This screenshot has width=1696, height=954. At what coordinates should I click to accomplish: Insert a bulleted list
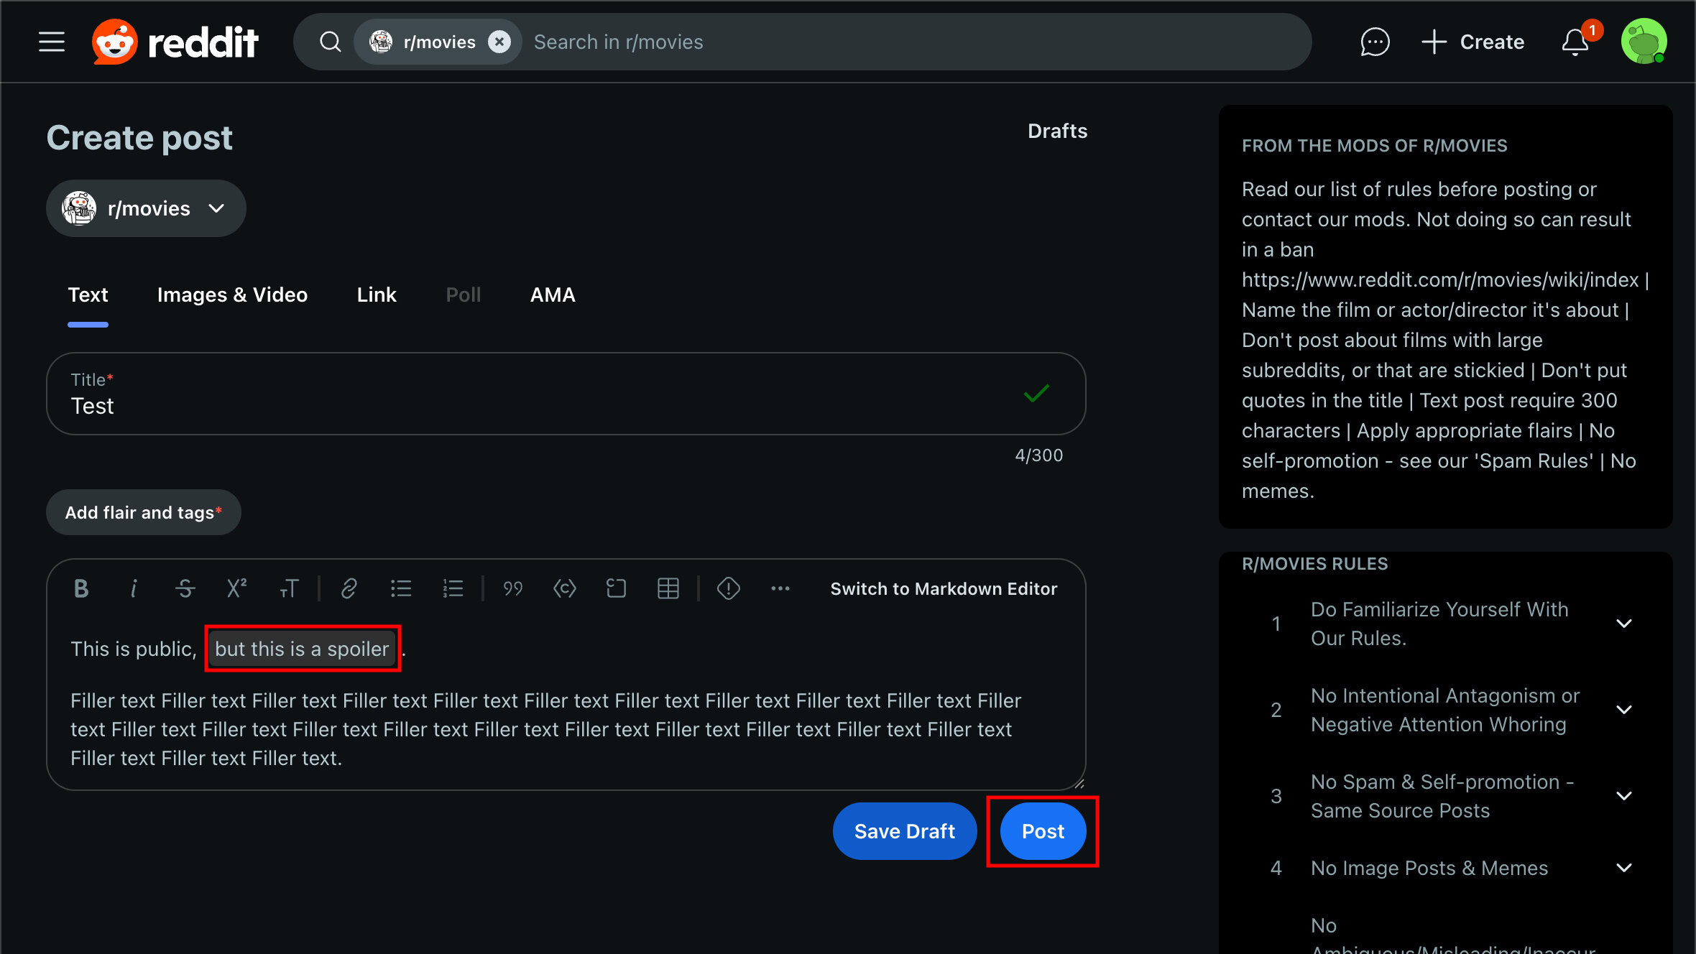coord(401,588)
